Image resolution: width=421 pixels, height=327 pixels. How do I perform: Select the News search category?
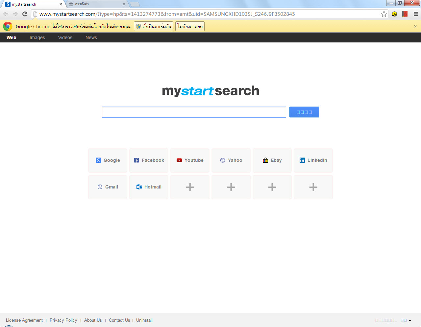pyautogui.click(x=91, y=38)
